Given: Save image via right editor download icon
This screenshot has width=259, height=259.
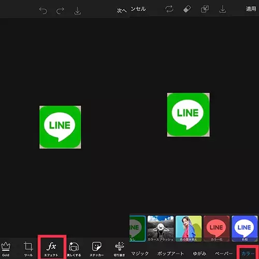Looking at the screenshot, I should tap(223, 9).
